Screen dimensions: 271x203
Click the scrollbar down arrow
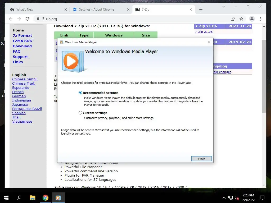tap(264, 185)
